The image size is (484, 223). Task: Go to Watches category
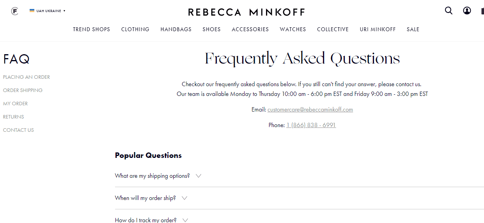pyautogui.click(x=293, y=29)
